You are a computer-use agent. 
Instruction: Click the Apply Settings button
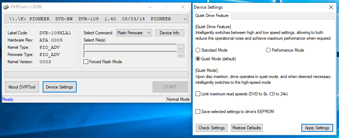pyautogui.click(x=317, y=128)
